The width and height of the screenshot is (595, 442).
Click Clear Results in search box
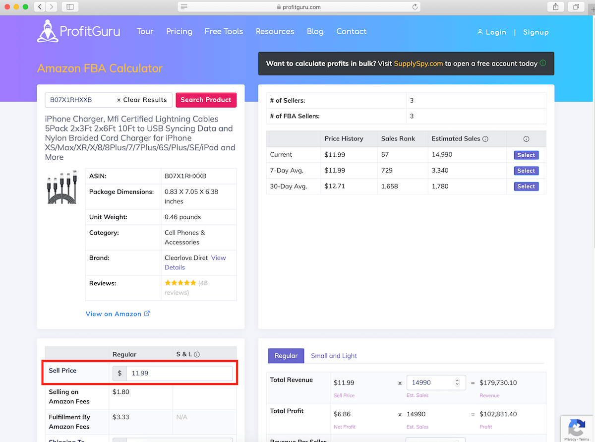tap(142, 100)
